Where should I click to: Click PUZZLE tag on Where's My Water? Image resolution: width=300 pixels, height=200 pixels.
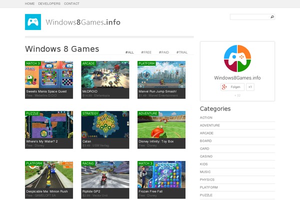coord(32,113)
